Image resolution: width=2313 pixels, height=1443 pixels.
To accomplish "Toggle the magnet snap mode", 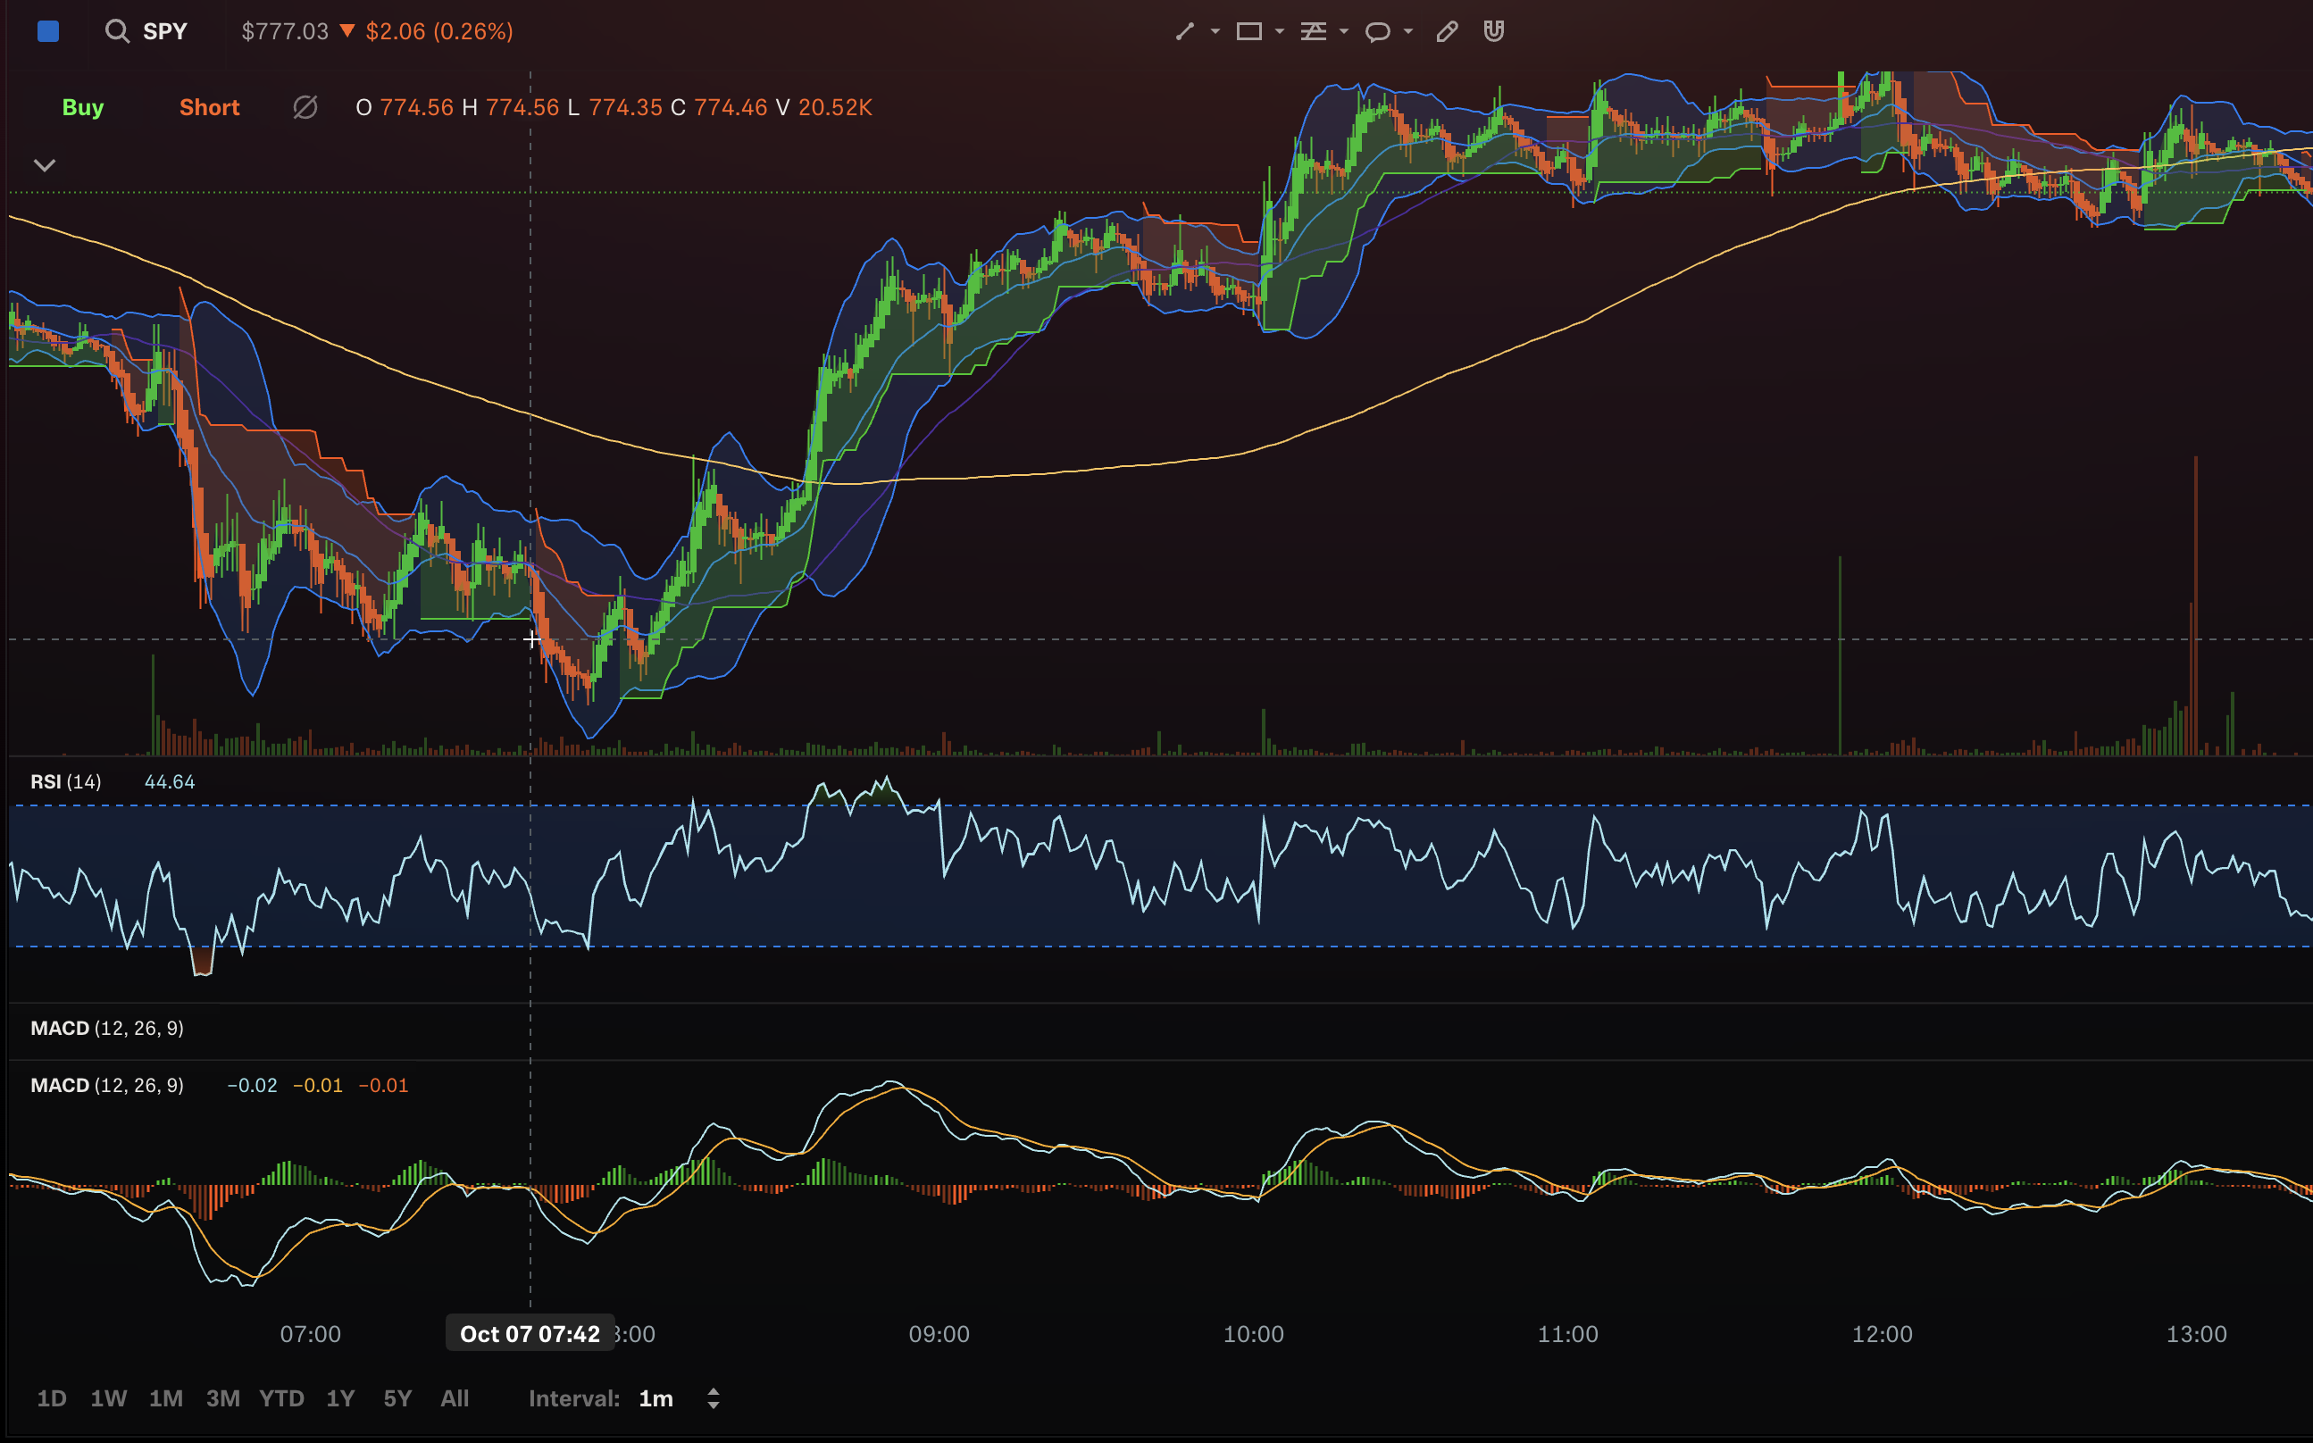I will tap(1494, 31).
